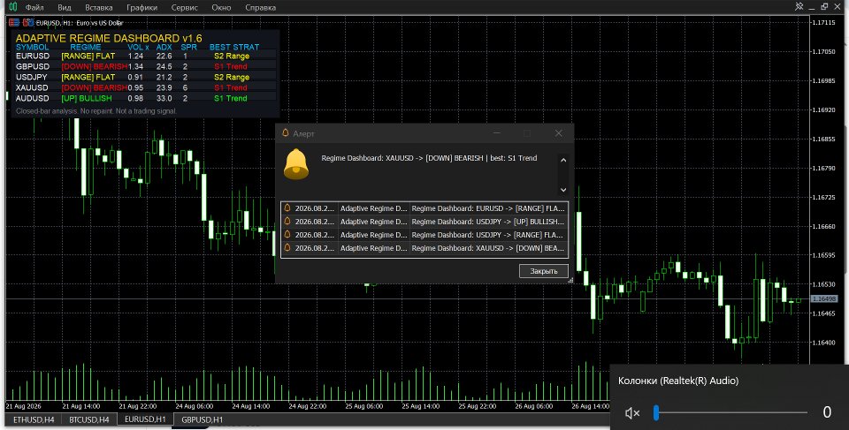Click the current price label 1.16498
Image resolution: width=849 pixels, height=430 pixels.
click(823, 298)
